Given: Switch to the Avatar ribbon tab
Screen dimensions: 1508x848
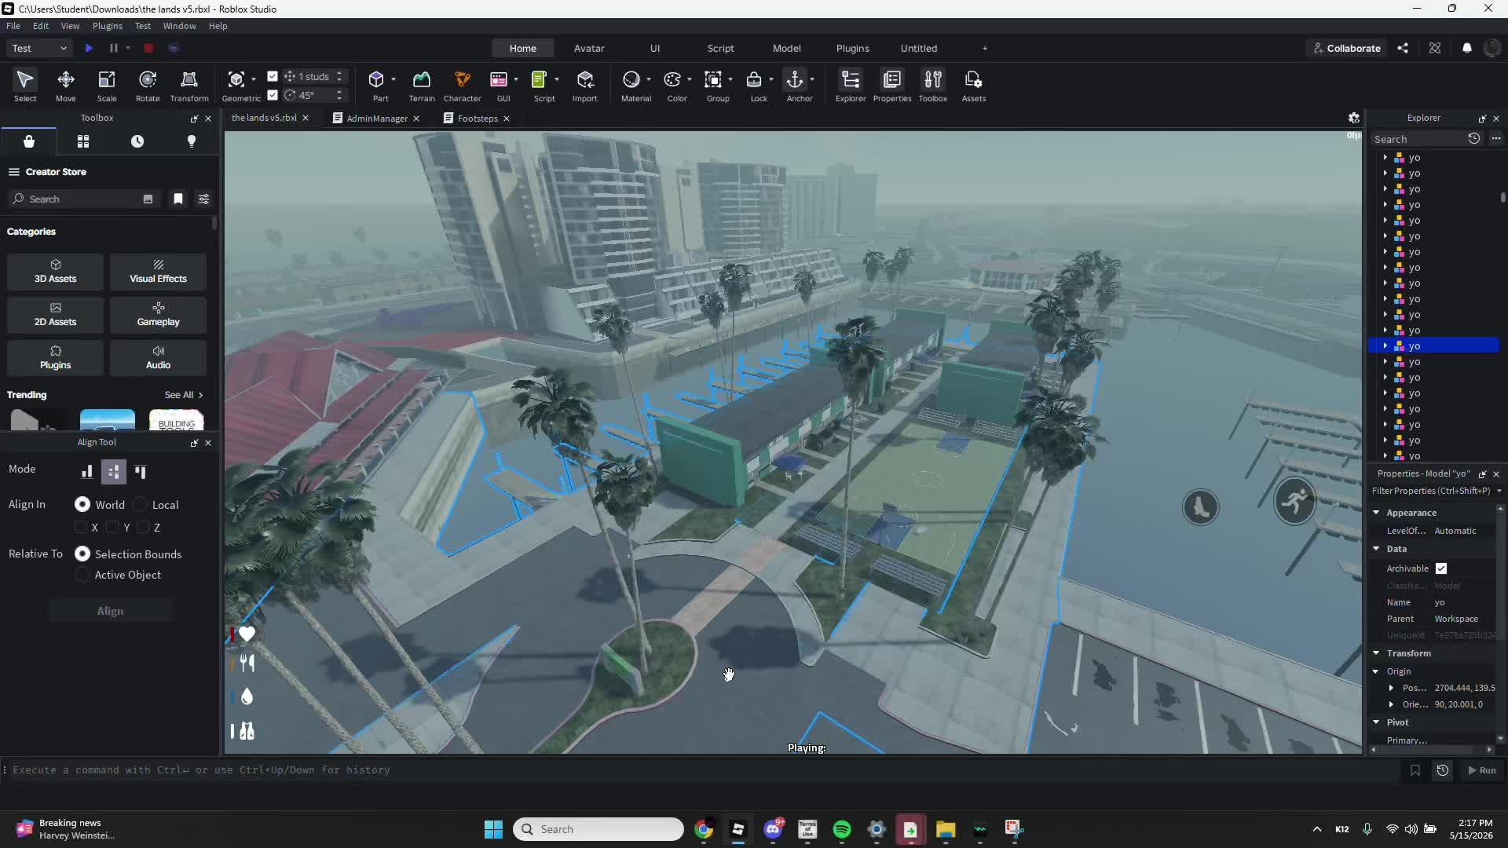Looking at the screenshot, I should click(589, 48).
